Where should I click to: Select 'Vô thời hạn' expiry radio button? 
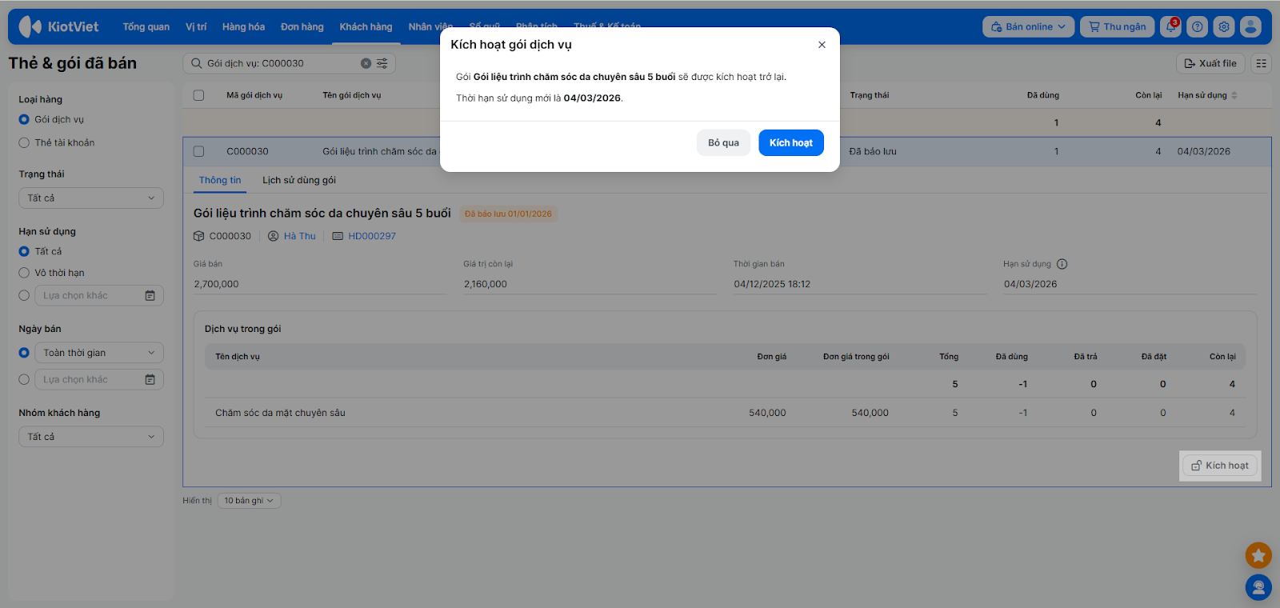click(24, 273)
